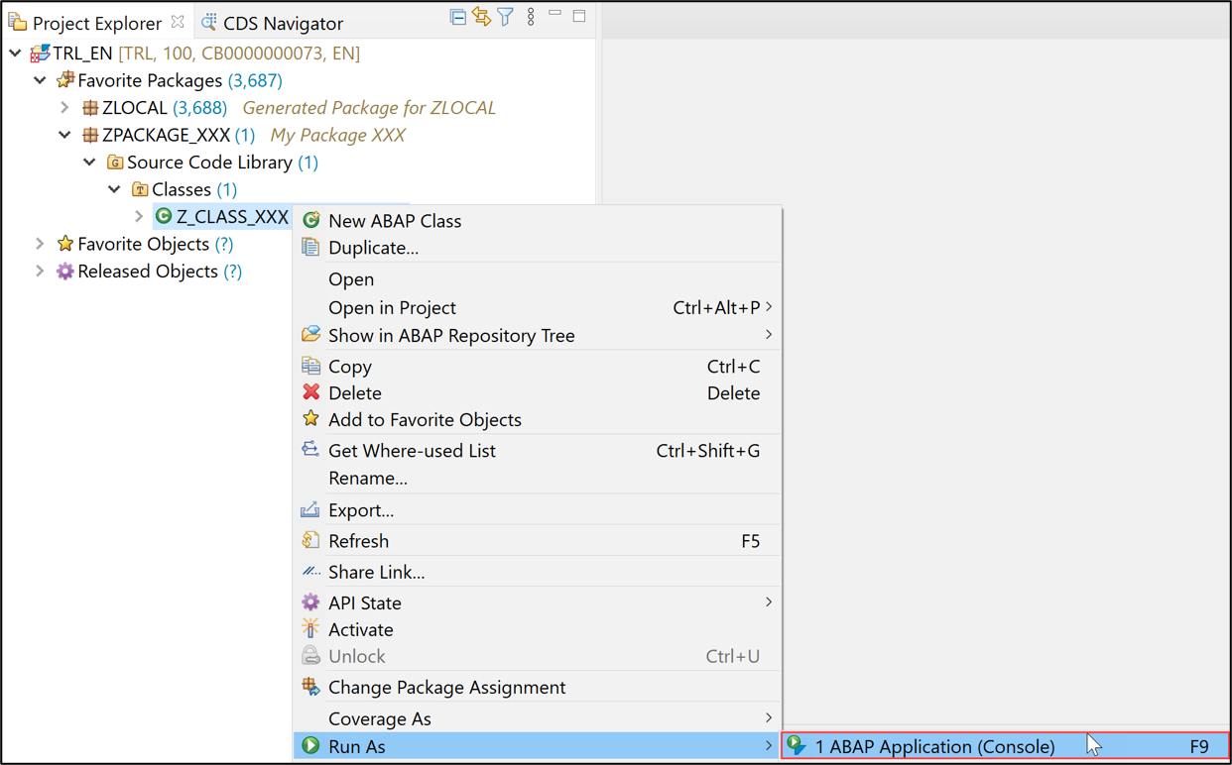Collapse the Classes folder
Image resolution: width=1232 pixels, height=765 pixels.
[115, 189]
